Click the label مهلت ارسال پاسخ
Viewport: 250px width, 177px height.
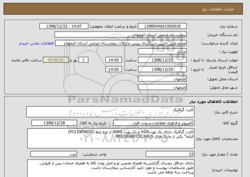click(222, 60)
